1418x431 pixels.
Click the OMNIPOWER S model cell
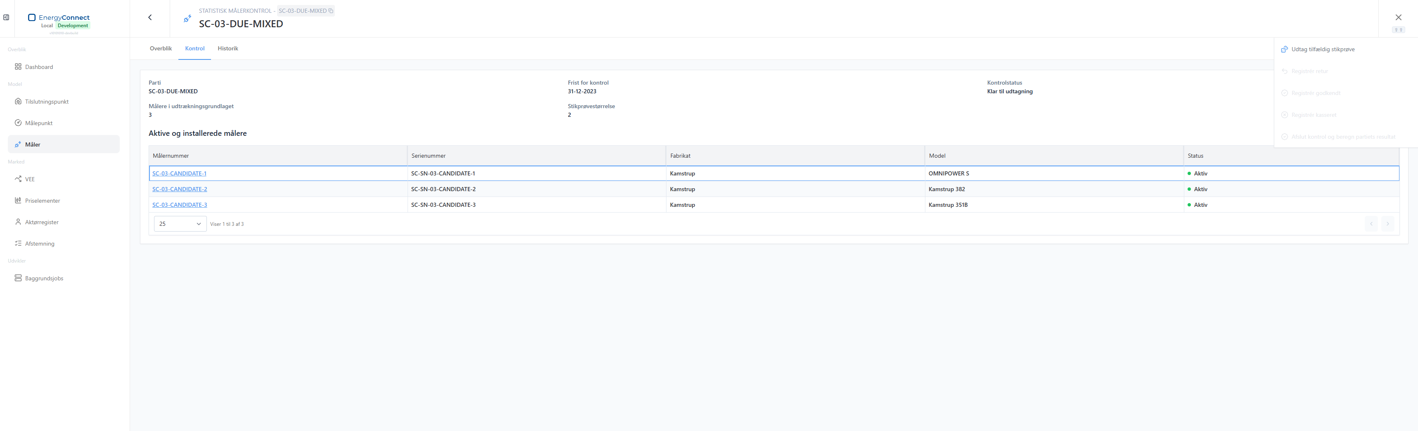pyautogui.click(x=1054, y=173)
